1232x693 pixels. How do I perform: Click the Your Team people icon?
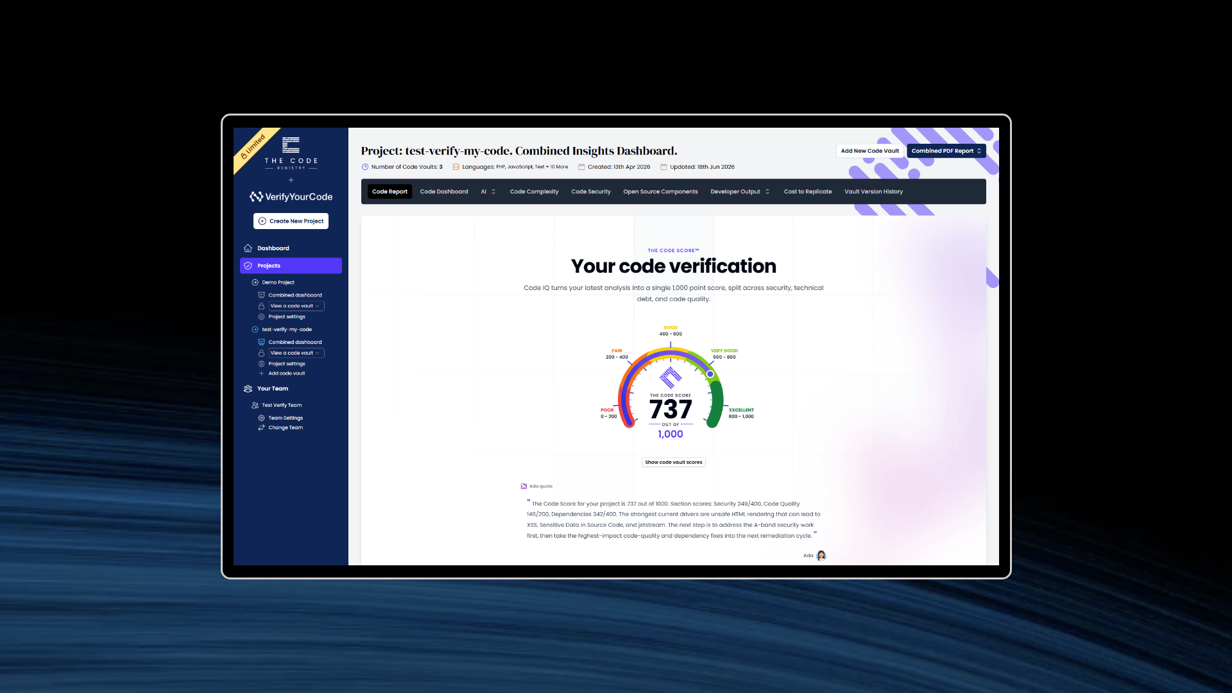tap(248, 389)
